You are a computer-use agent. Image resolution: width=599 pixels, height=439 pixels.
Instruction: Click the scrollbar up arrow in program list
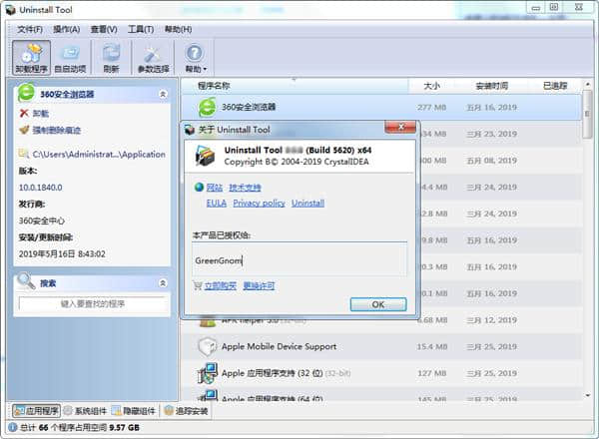pos(588,84)
